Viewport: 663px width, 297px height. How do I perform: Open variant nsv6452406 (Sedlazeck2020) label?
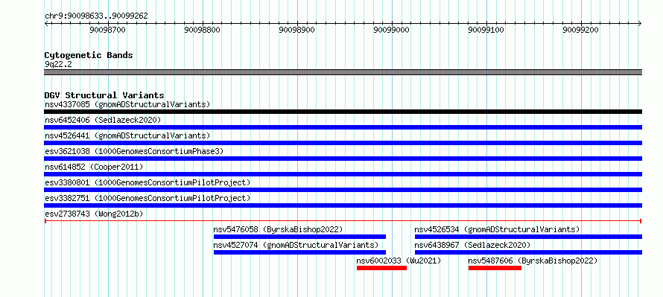[x=103, y=120]
